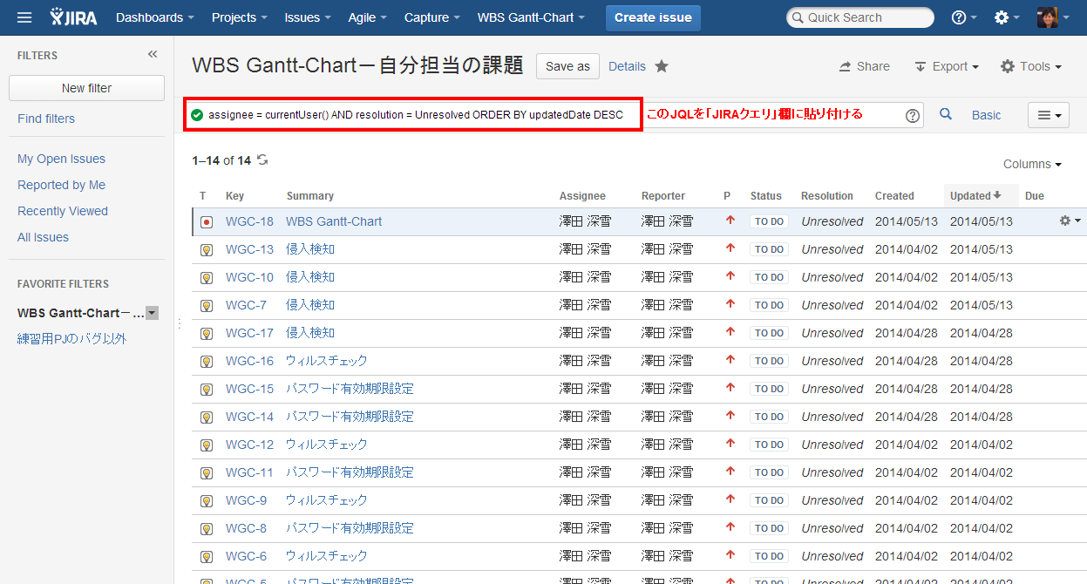Click issue type icon of WGC-12
The width and height of the screenshot is (1087, 584).
coord(207,445)
